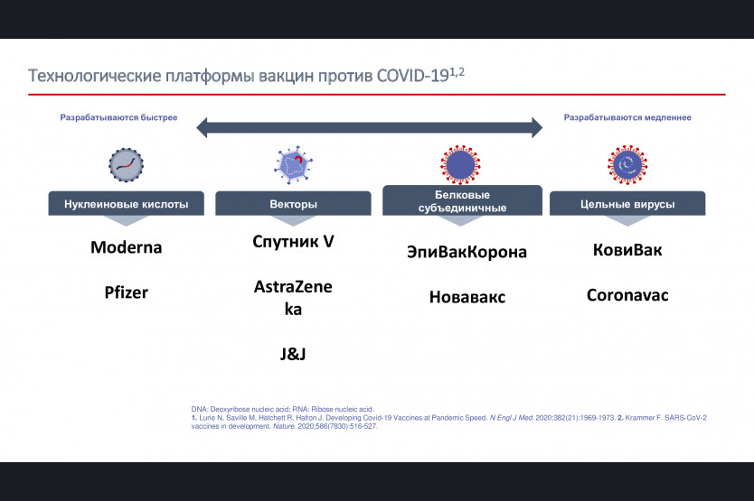This screenshot has width=754, height=501.
Task: Click the Moderna vaccine name
Action: (x=126, y=247)
